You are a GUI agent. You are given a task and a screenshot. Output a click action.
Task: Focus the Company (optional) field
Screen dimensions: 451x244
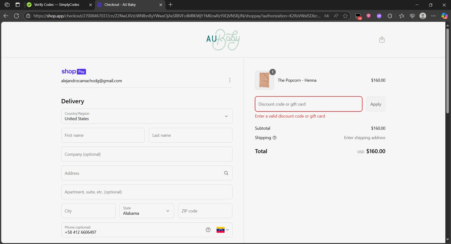tap(147, 154)
